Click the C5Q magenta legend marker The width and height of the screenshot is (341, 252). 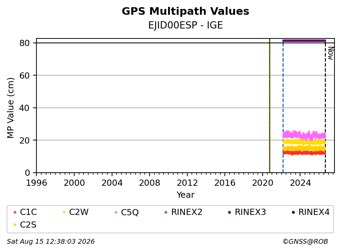(116, 212)
